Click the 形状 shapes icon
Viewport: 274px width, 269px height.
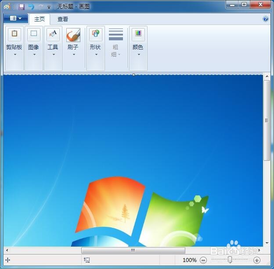point(96,34)
